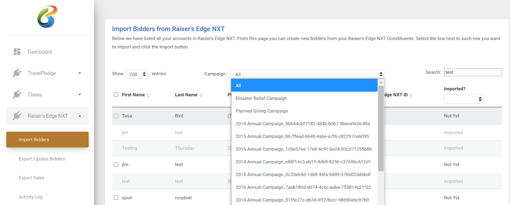The height and width of the screenshot is (205, 510).
Task: Select 2016 Annual Campaign_1c8e37ea option
Action: (304, 149)
